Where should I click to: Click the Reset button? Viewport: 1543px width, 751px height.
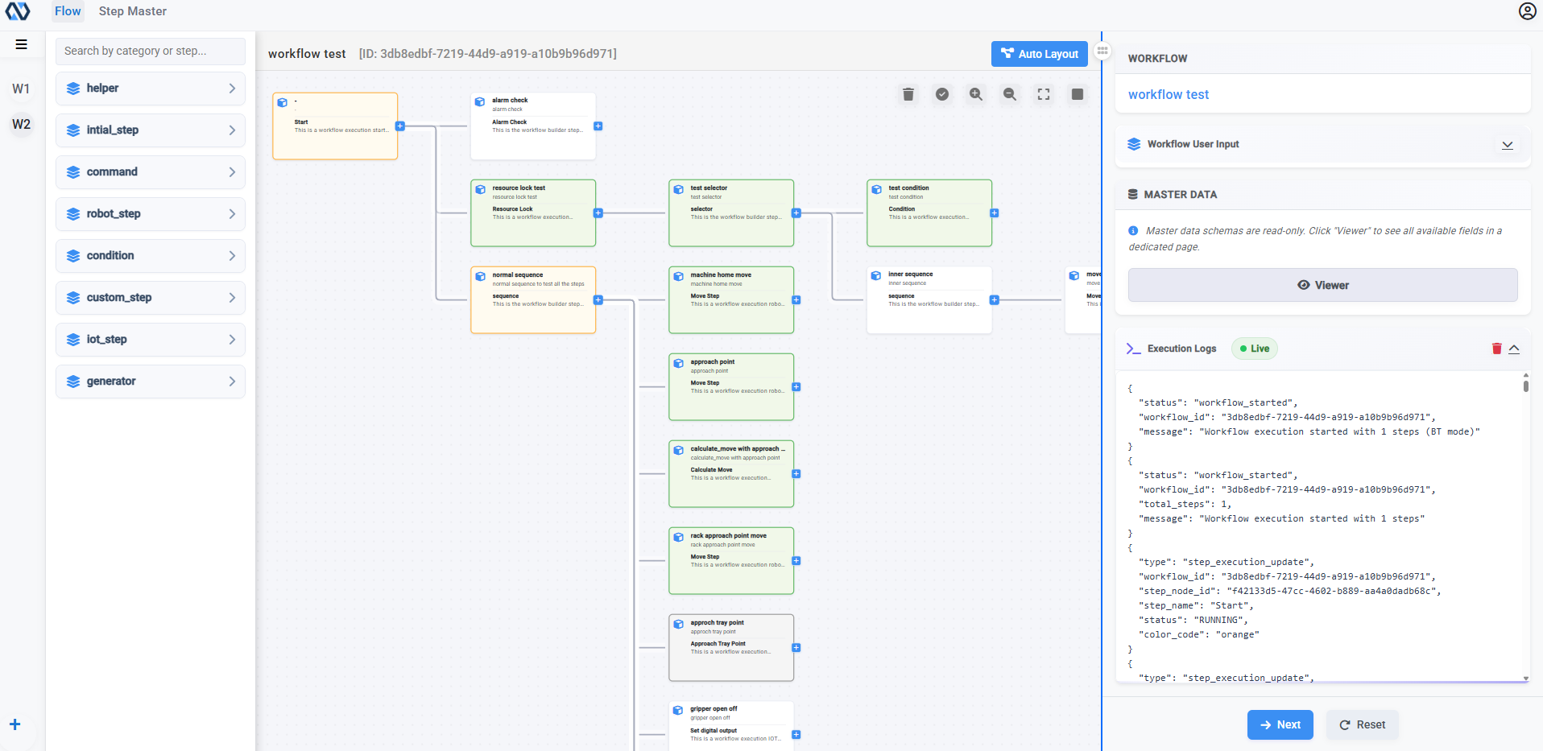coord(1363,724)
